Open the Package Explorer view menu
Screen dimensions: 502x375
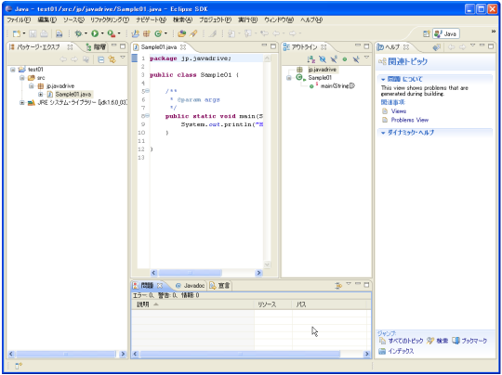tap(123, 58)
